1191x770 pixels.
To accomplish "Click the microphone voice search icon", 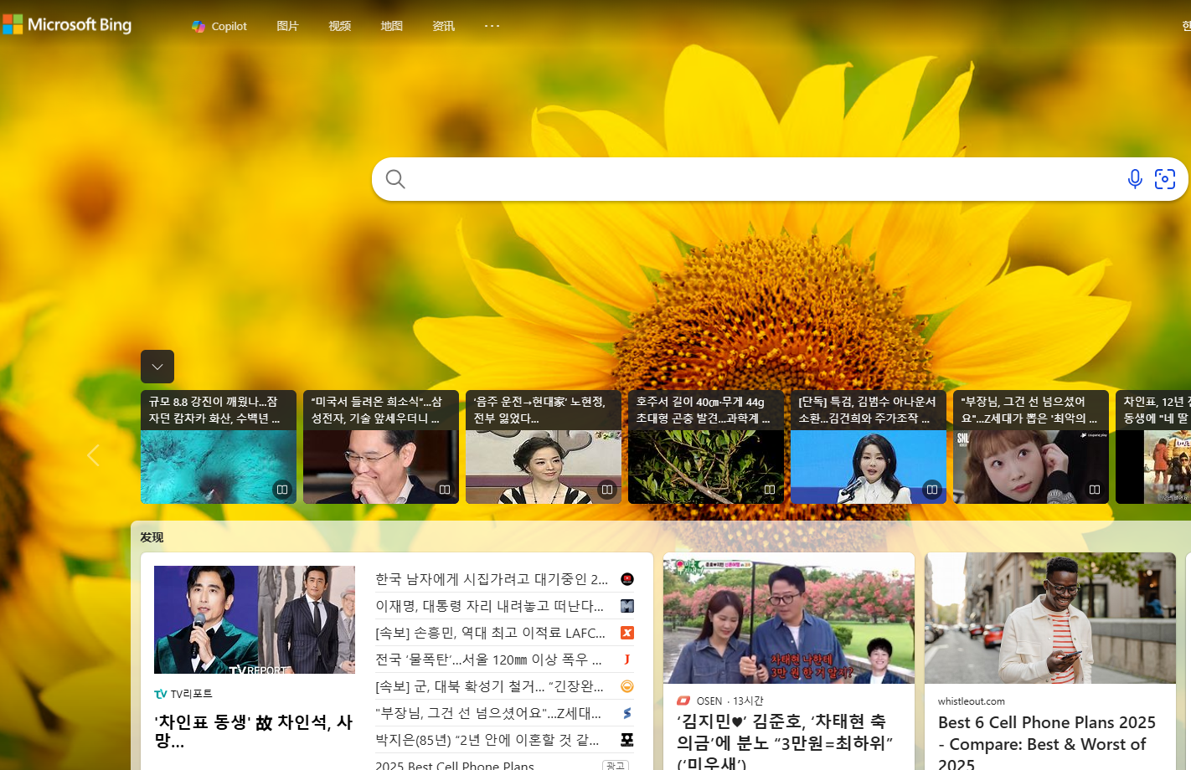I will coord(1134,179).
